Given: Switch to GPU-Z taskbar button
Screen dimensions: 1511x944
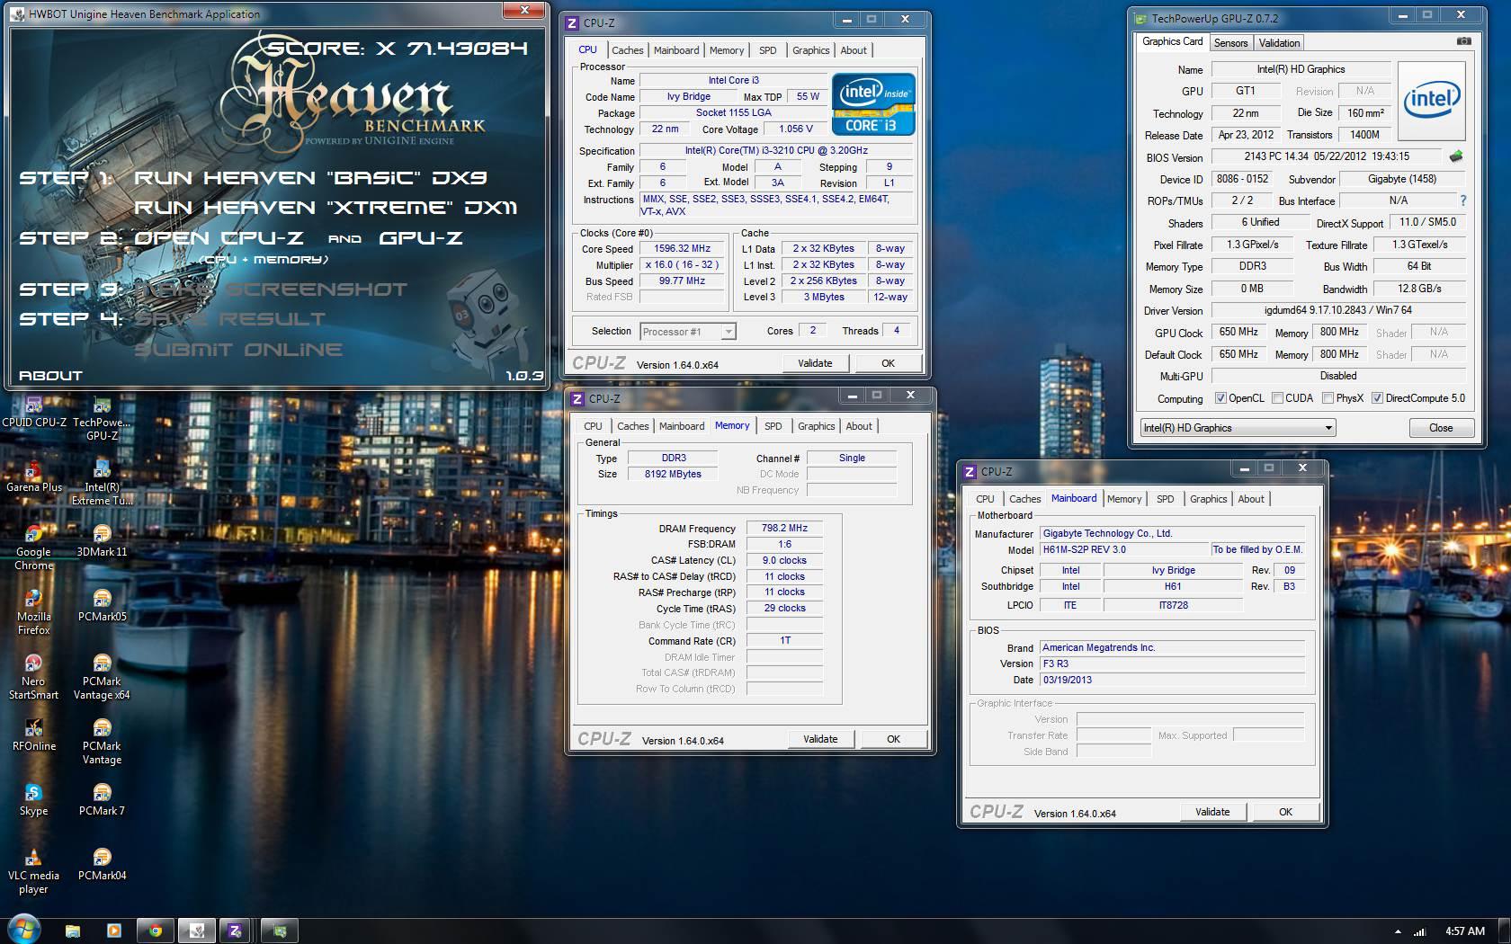Looking at the screenshot, I should 280,931.
